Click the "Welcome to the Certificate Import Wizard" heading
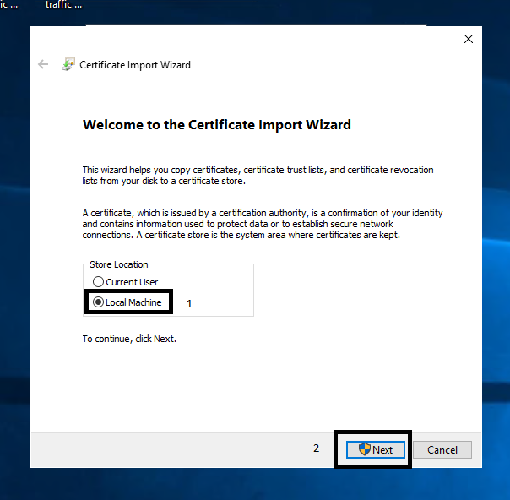510x500 pixels. pyautogui.click(x=217, y=124)
